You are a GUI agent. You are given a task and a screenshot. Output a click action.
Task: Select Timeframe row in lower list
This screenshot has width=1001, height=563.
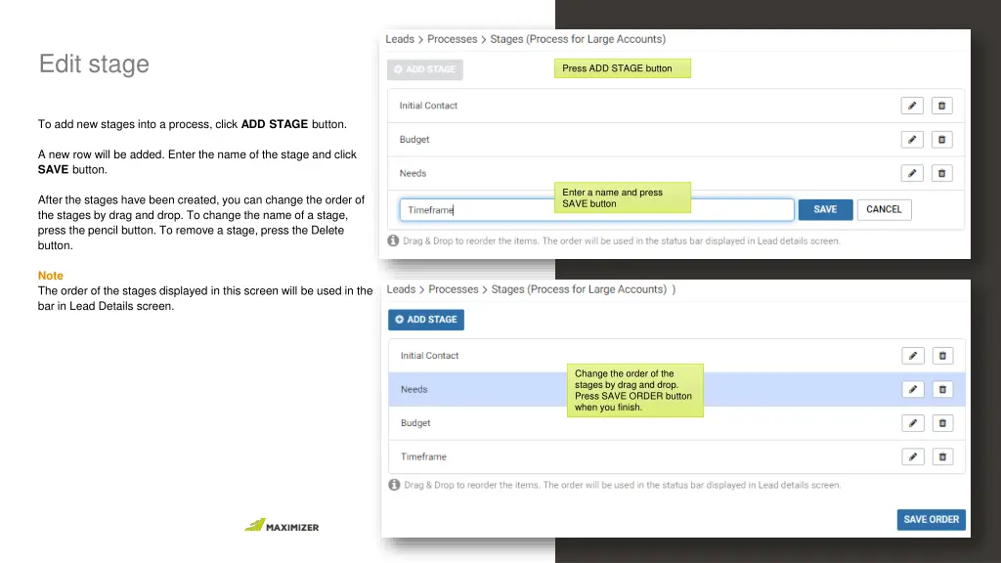coord(676,457)
